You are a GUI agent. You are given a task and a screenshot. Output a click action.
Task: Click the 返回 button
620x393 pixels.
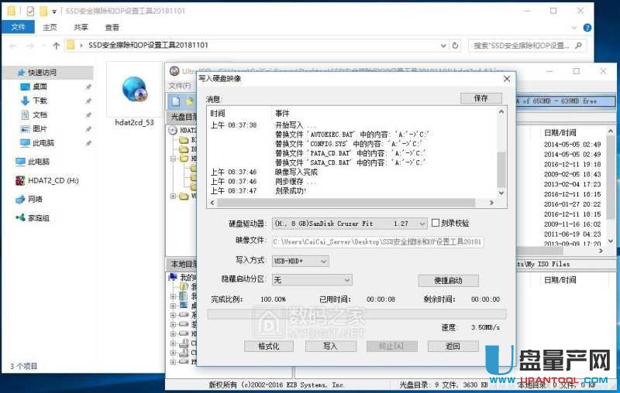click(453, 346)
